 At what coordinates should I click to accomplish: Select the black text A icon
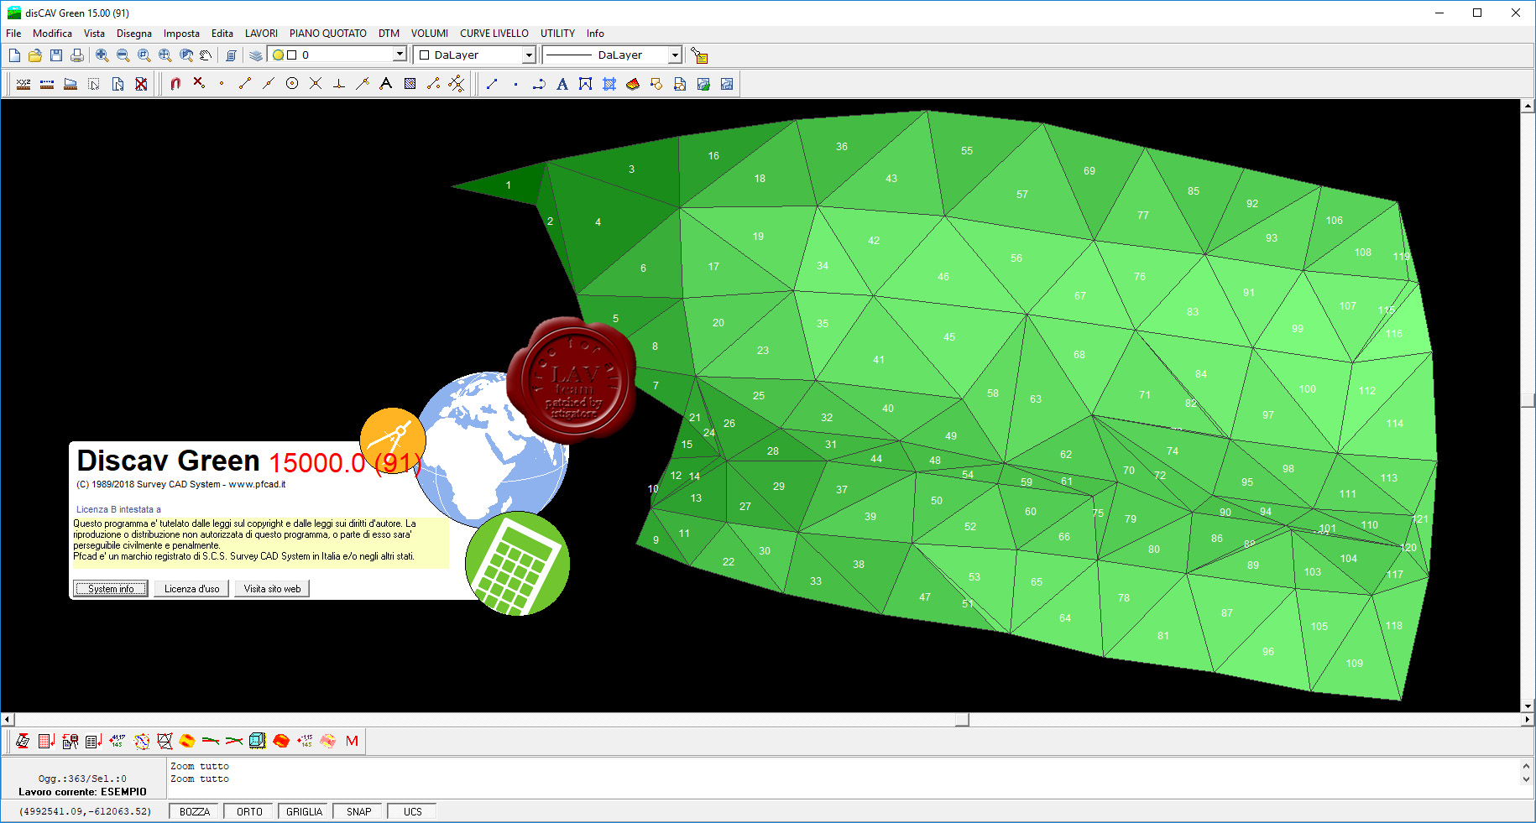[x=386, y=84]
